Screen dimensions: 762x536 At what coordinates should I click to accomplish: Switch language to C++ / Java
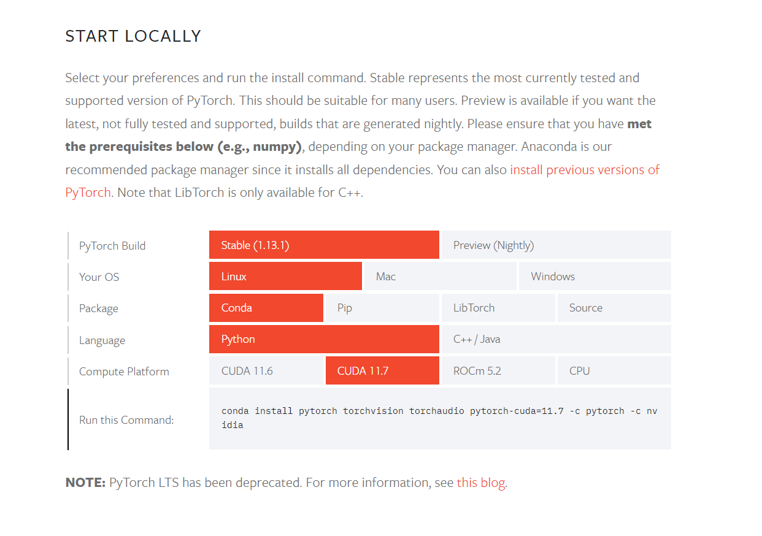coord(555,339)
